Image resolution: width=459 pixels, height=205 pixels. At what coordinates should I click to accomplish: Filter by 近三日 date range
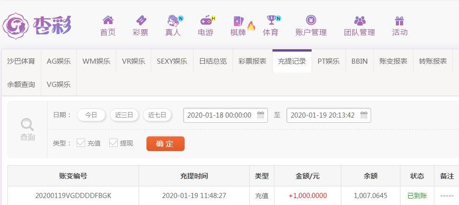coord(124,115)
